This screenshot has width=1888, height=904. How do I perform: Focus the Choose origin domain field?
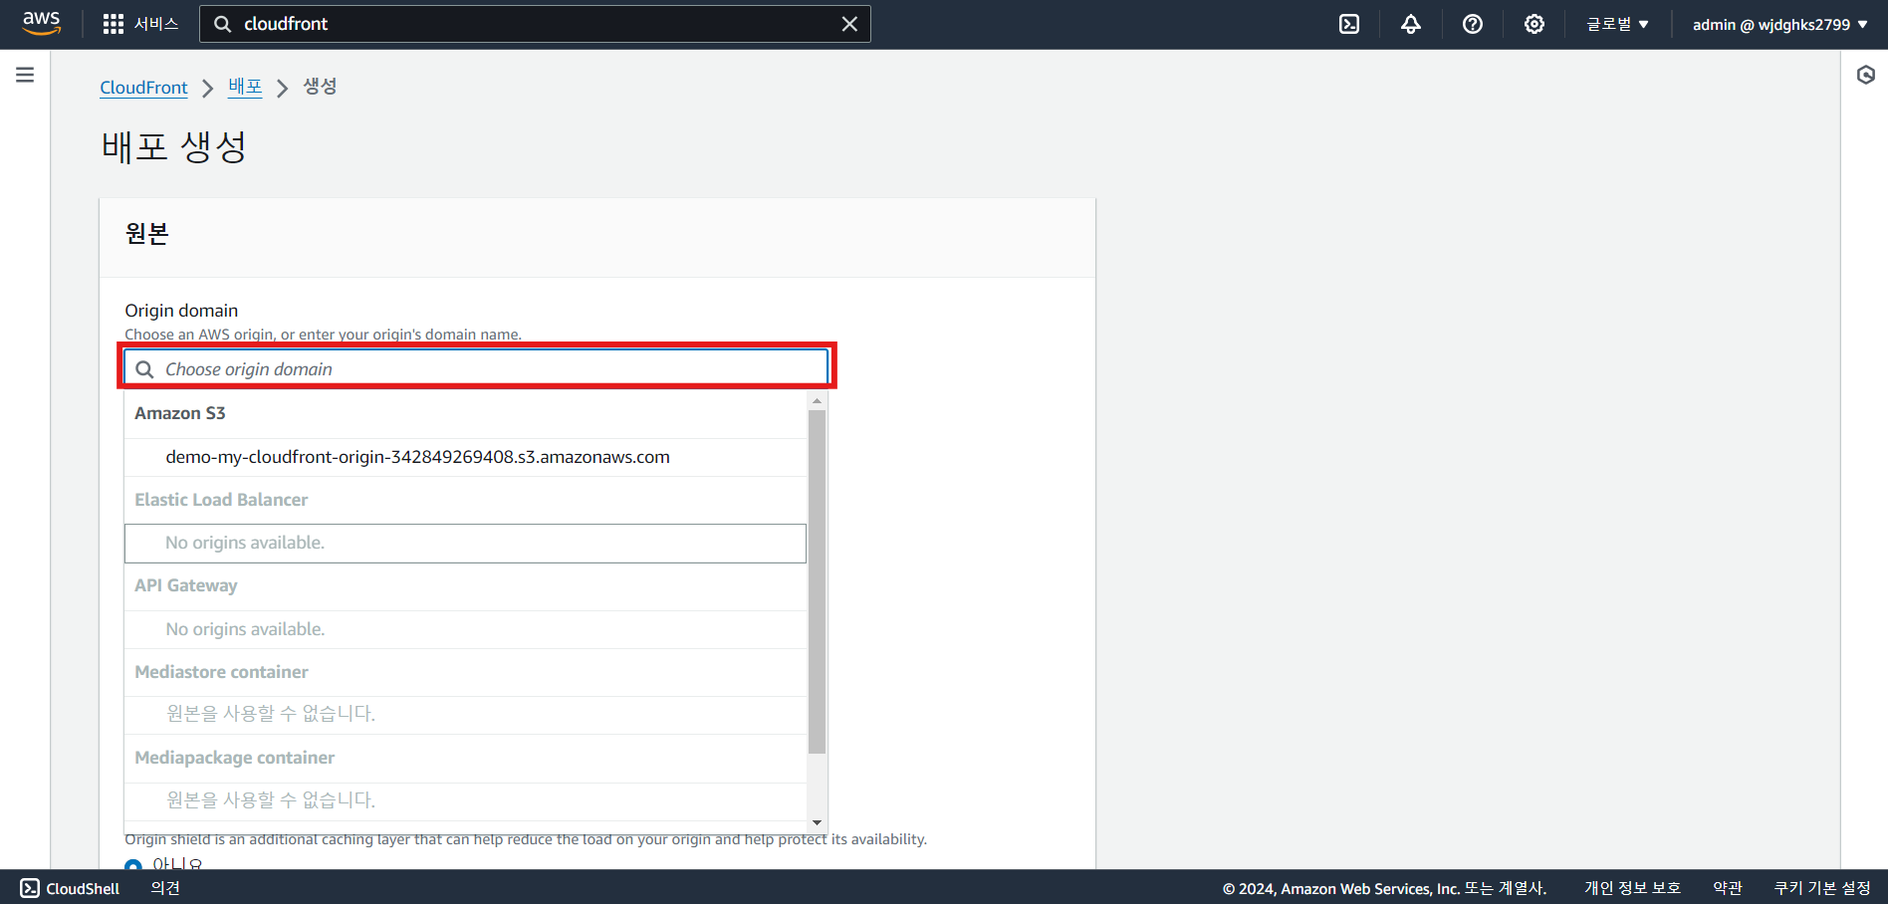(476, 368)
